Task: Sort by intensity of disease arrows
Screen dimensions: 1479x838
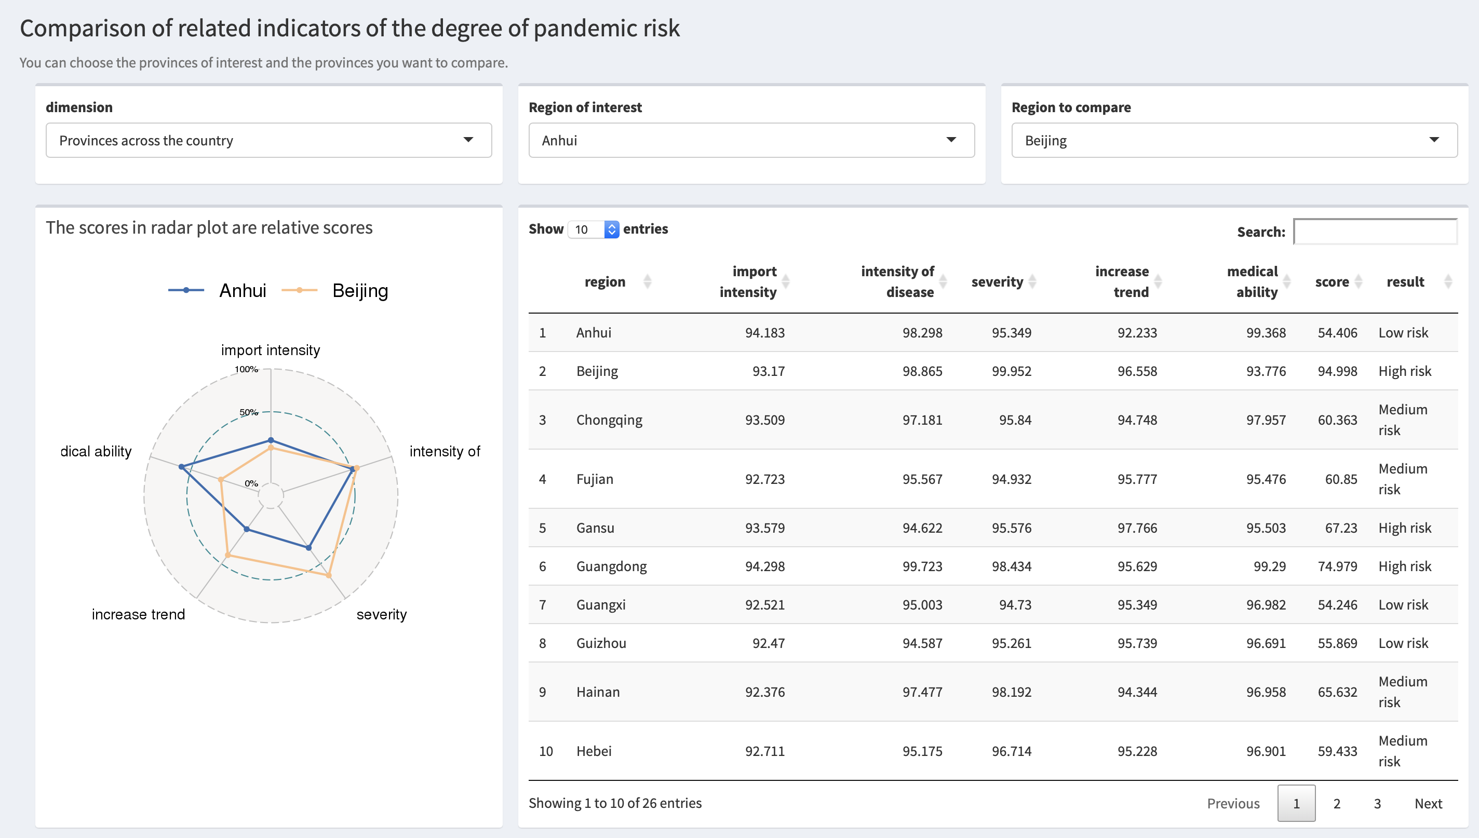Action: (x=943, y=281)
